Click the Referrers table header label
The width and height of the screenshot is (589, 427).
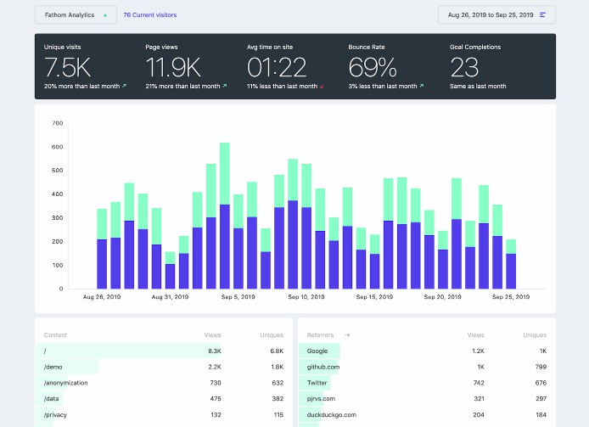(x=322, y=335)
